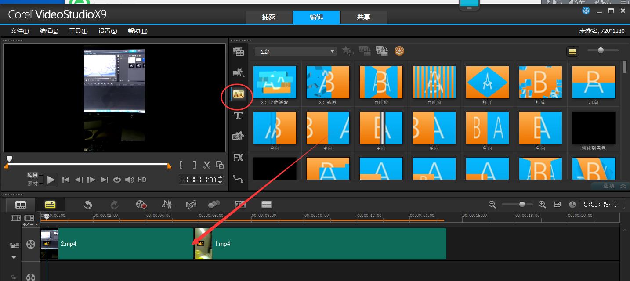
Task: Open the Title (T) library
Action: pyautogui.click(x=238, y=115)
